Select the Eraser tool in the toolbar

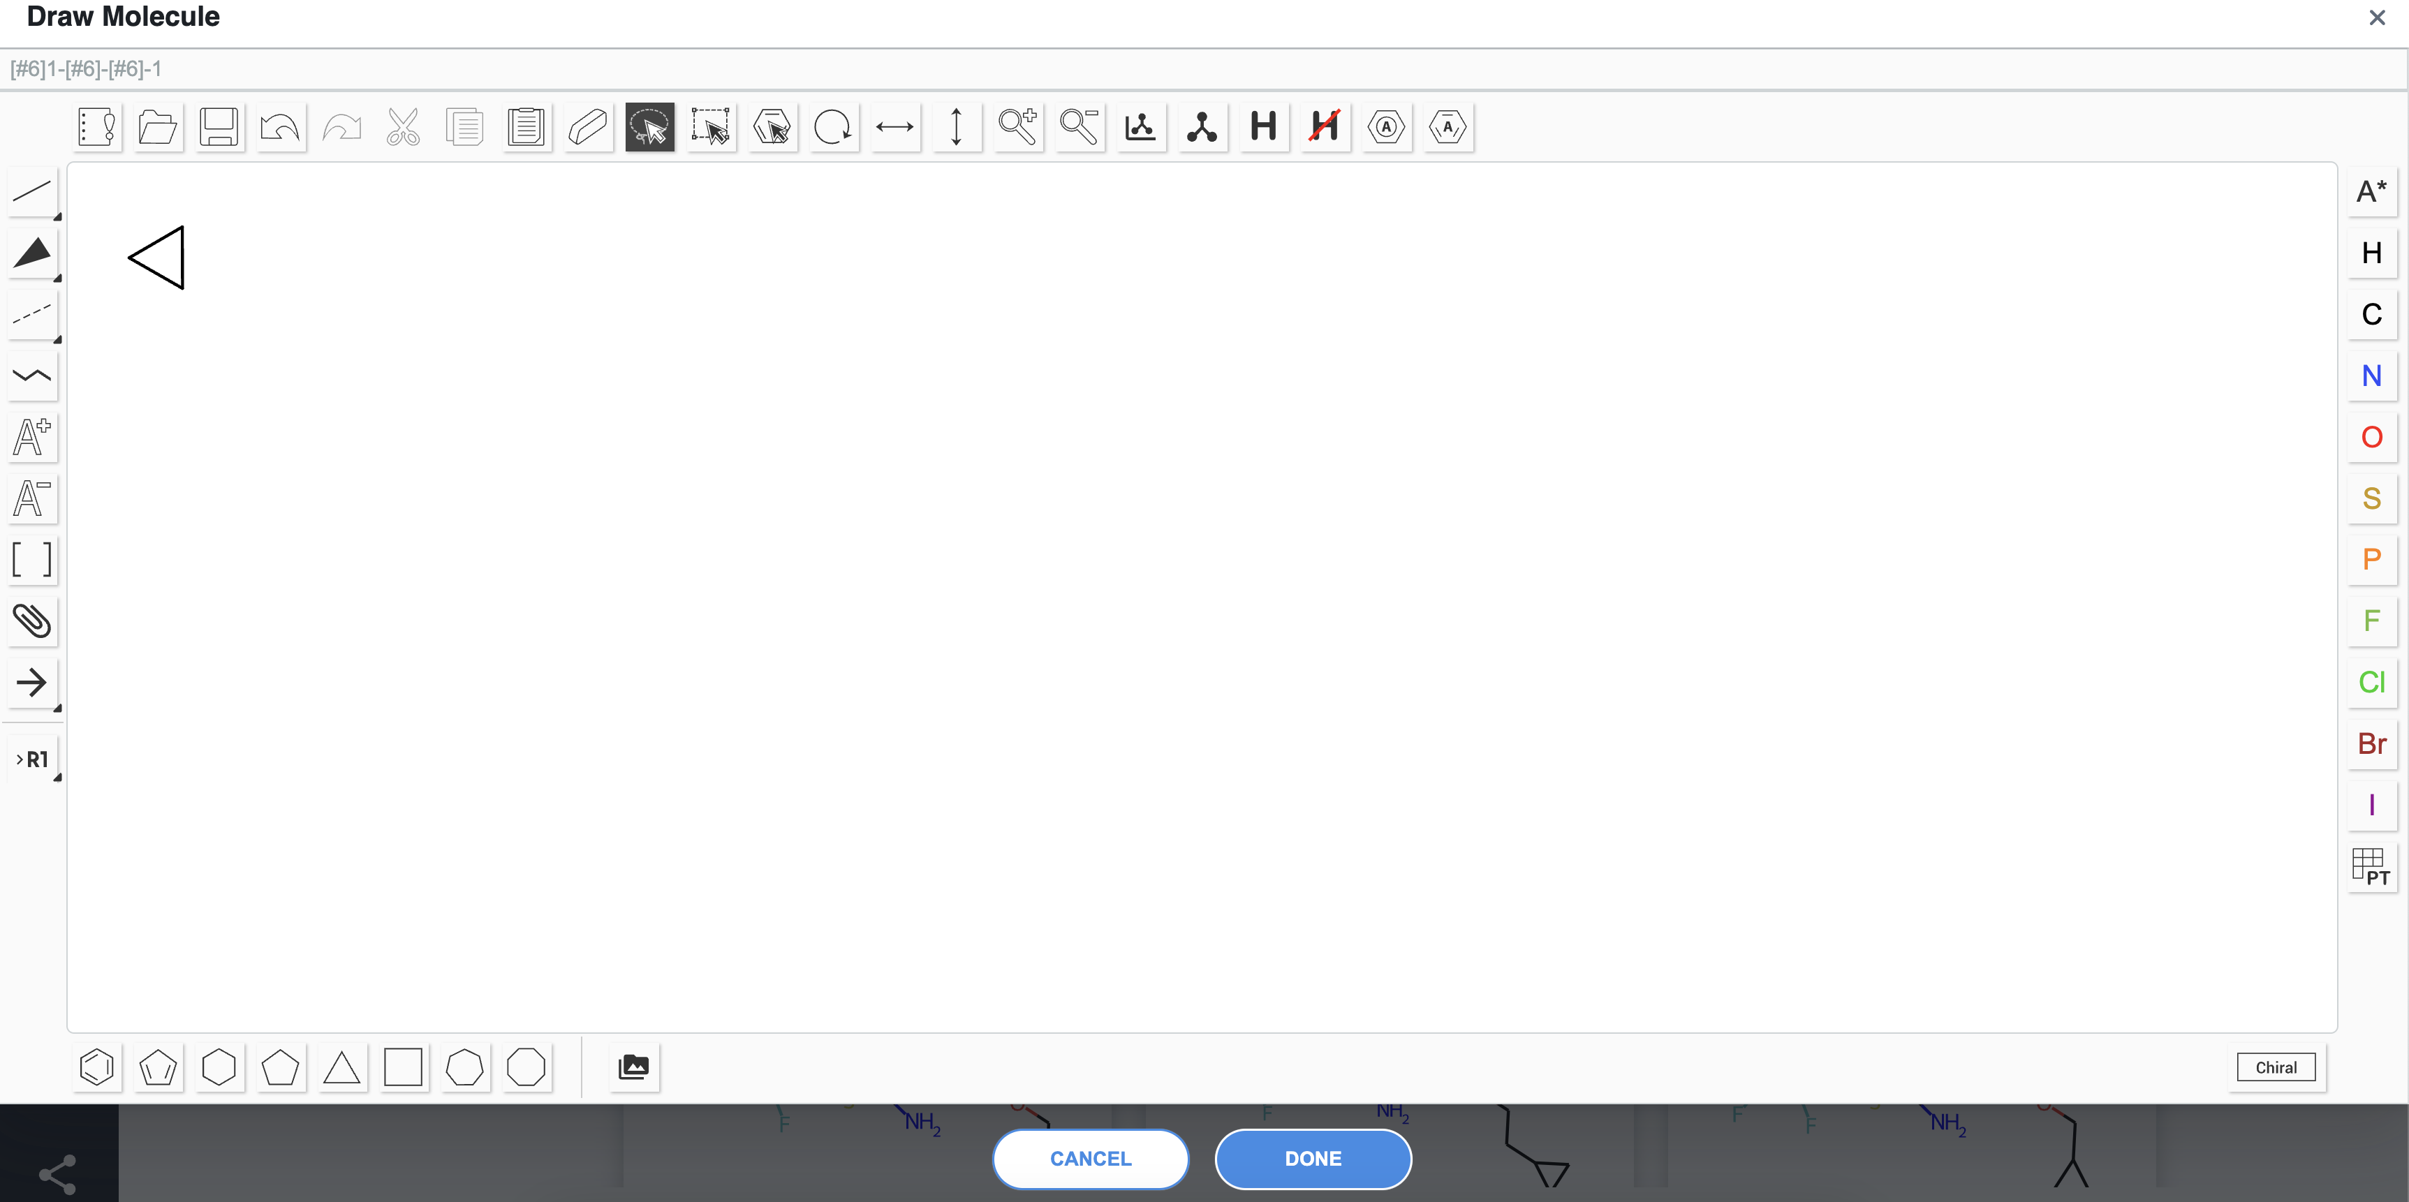pos(587,127)
